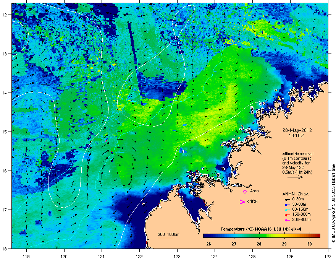This screenshot has width=336, height=260.
Task: Click the 0.5m/s velocity scale arrow
Action: [x=295, y=177]
